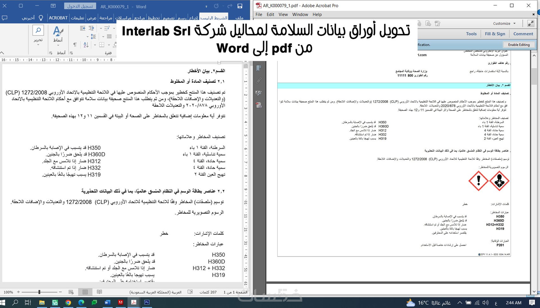Open File Explorer from the taskbar
The image size is (540, 308).
tap(42, 302)
